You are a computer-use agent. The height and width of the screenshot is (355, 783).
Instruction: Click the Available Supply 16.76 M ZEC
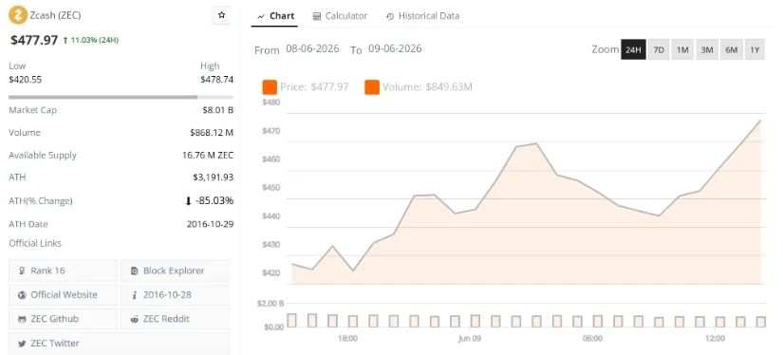pos(208,156)
